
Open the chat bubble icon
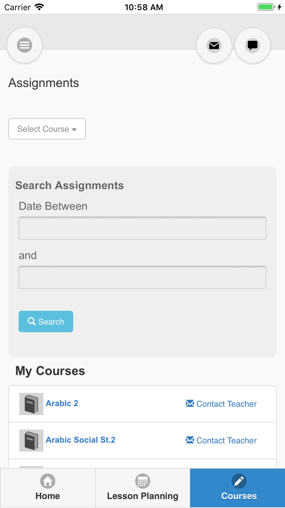click(253, 45)
